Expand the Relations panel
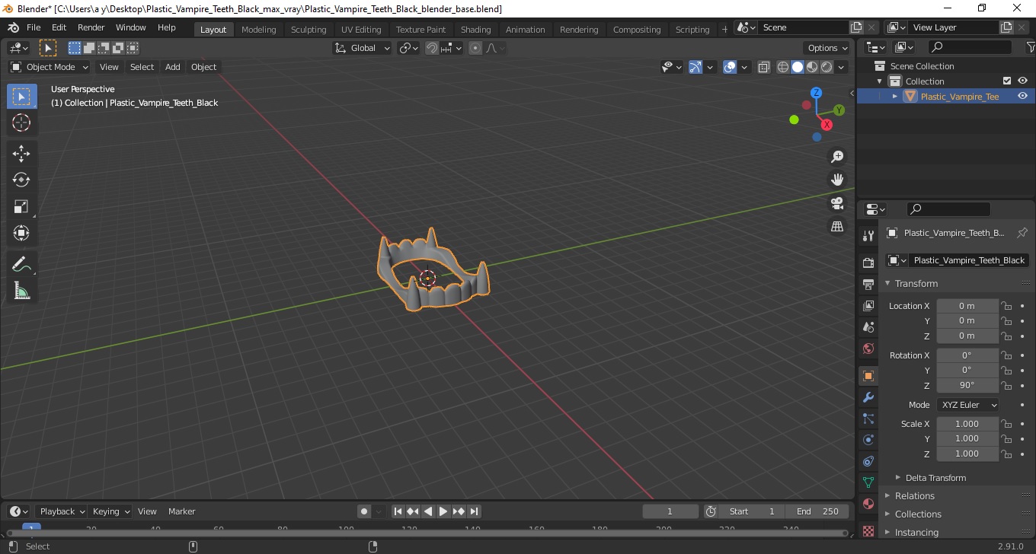1036x554 pixels. [915, 496]
